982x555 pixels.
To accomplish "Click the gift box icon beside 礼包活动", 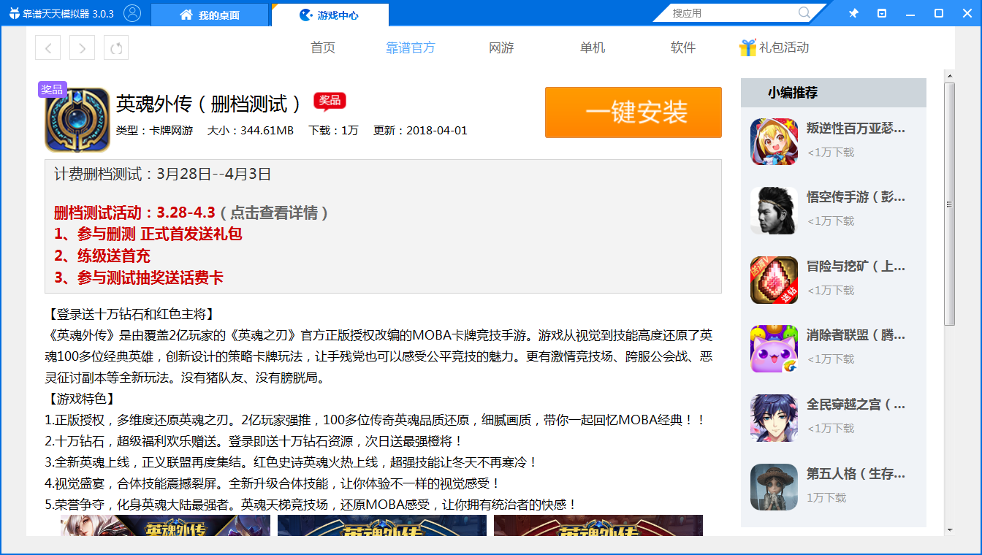I will pos(747,48).
